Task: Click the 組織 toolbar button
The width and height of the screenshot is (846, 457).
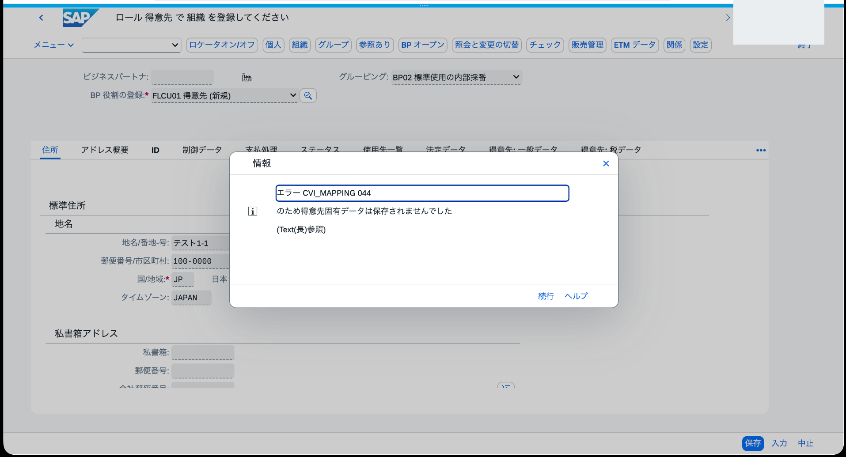Action: (x=300, y=45)
